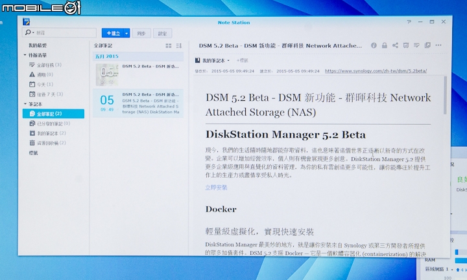Screen dimensions: 467x280
Task: Click the lock icon to encrypt note
Action: pyautogui.click(x=384, y=45)
